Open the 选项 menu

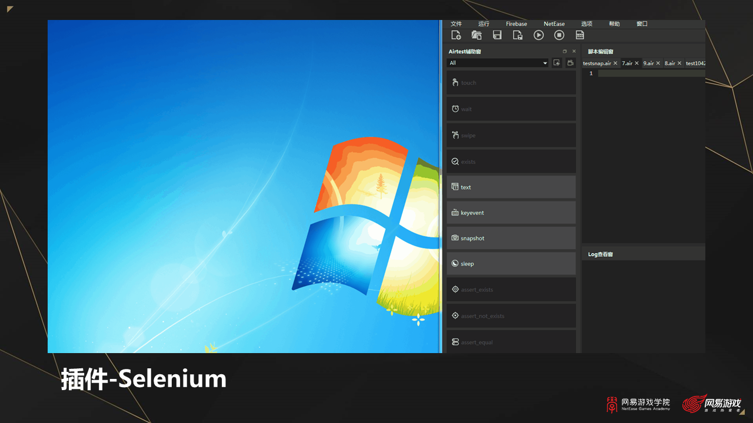587,24
